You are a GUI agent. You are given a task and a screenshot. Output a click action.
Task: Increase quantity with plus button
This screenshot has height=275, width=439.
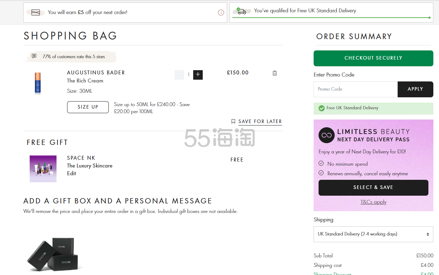[198, 75]
